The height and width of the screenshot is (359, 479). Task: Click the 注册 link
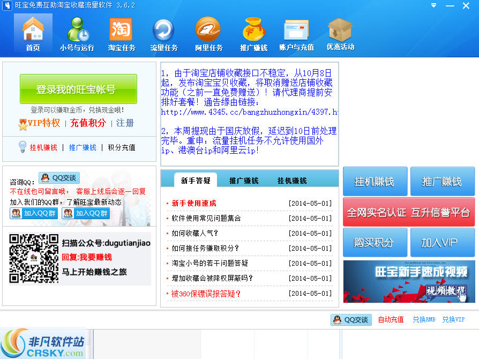[125, 123]
